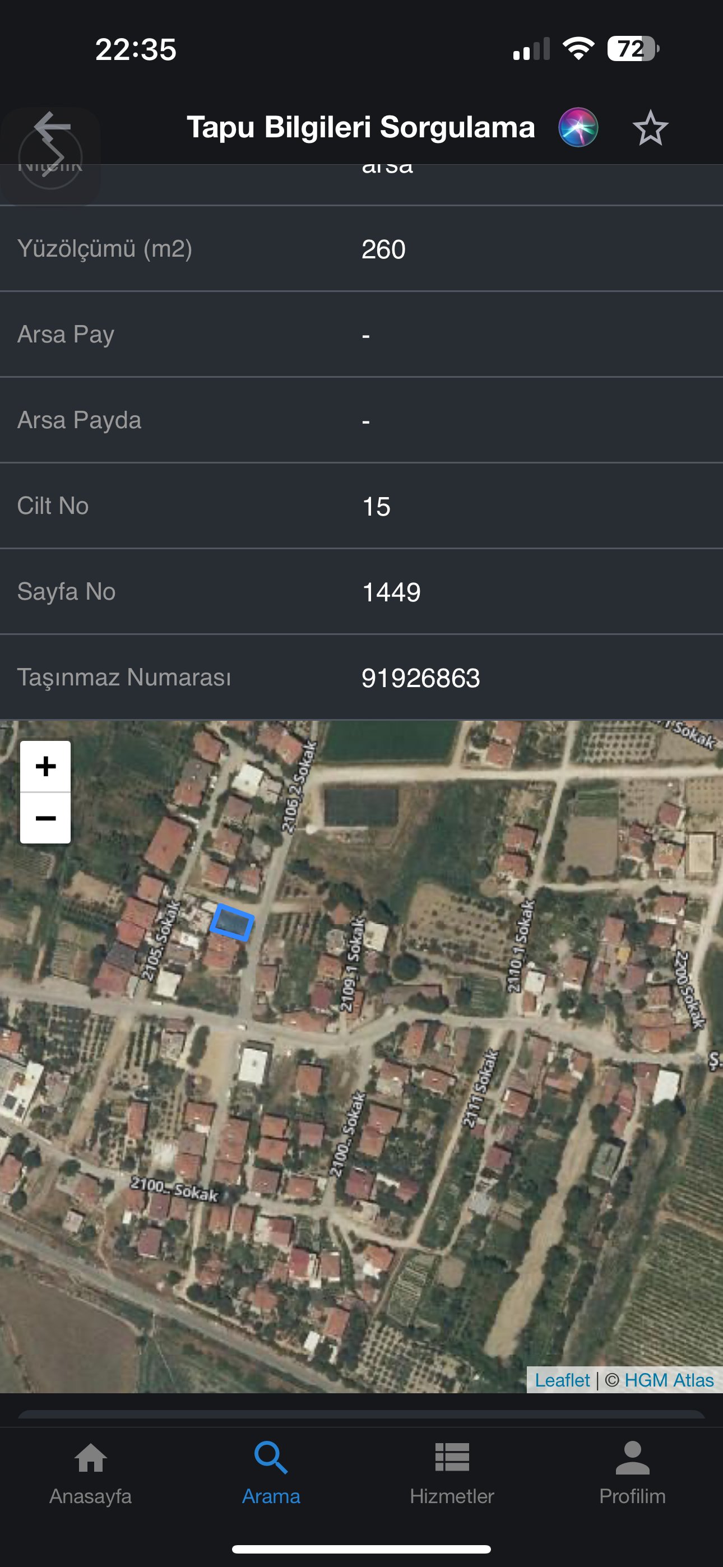
Task: Tap the Arsa Pay label
Action: [x=66, y=335]
